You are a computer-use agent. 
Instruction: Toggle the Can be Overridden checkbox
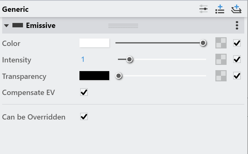click(x=84, y=117)
